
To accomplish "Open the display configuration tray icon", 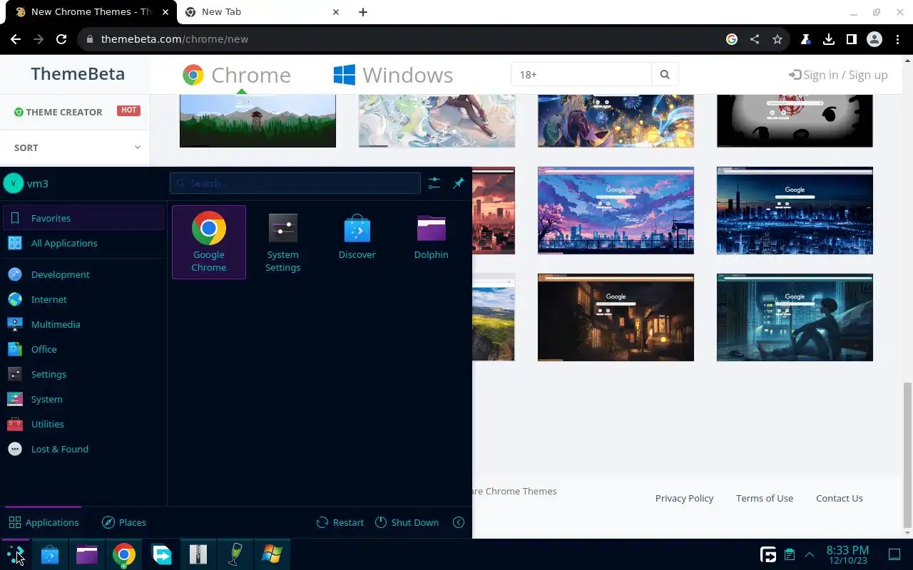I will [x=768, y=554].
